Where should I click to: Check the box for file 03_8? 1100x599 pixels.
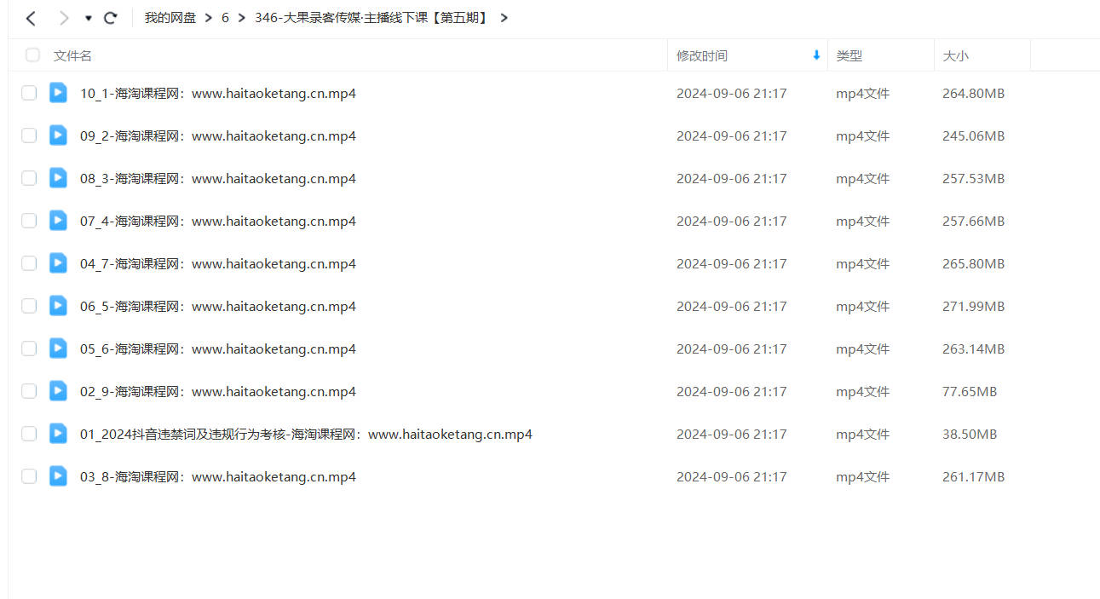pos(29,476)
